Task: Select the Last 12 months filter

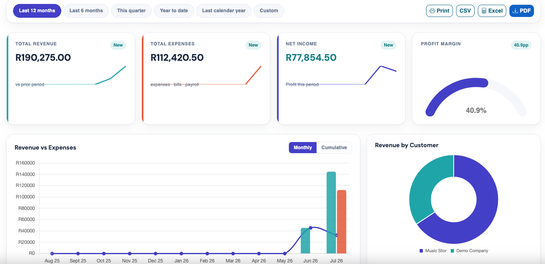Action: (37, 11)
